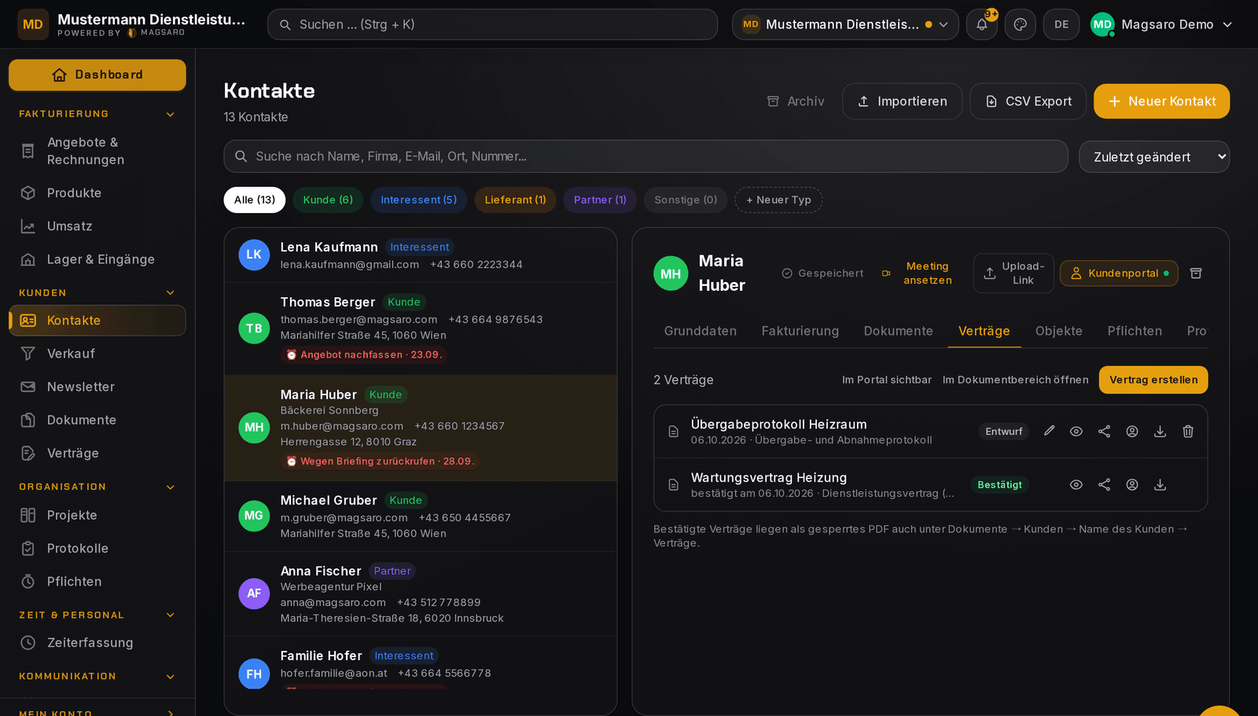Viewport: 1258px width, 716px height.
Task: Filter contacts by Interessent (5)
Action: click(x=419, y=200)
